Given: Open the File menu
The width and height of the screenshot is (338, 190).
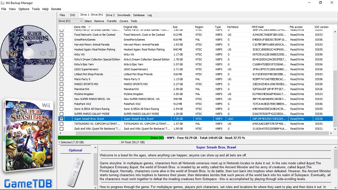Looking at the screenshot, I should (x=4, y=9).
